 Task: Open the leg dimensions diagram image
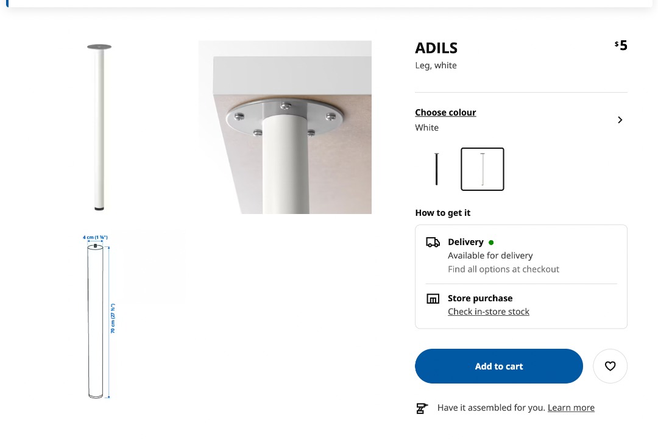[99, 316]
